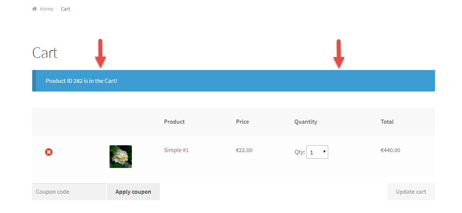Click the Apply coupon button
The width and height of the screenshot is (462, 213).
(x=133, y=191)
